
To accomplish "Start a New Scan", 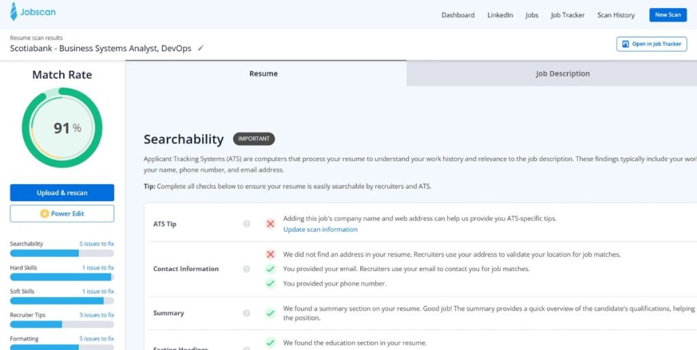I will tap(668, 15).
